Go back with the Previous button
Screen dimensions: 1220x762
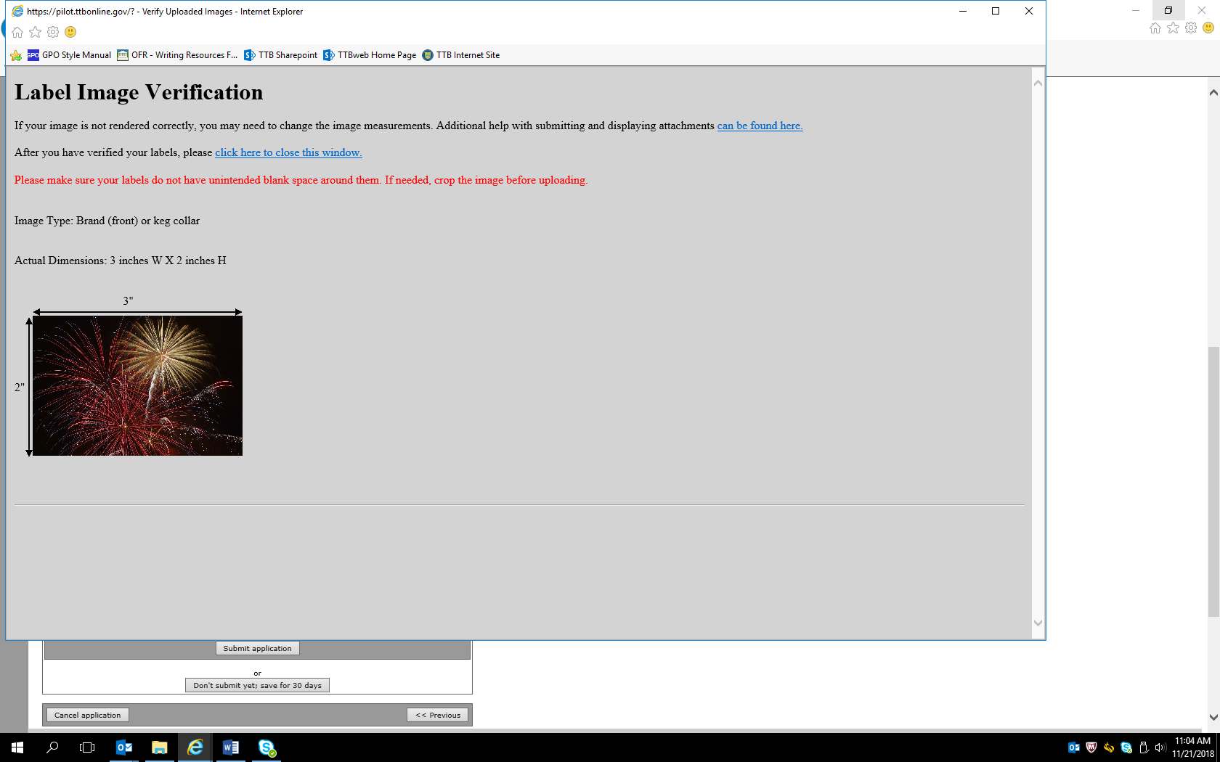[438, 715]
